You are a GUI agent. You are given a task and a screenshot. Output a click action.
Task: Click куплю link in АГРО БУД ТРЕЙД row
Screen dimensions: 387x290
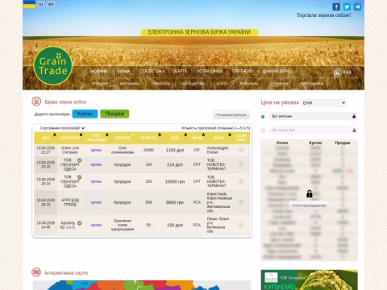96,202
